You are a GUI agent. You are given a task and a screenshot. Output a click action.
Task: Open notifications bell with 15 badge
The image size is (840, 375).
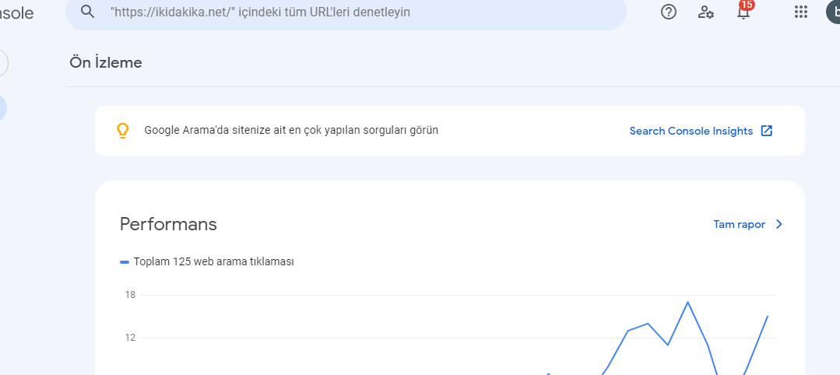tap(744, 11)
